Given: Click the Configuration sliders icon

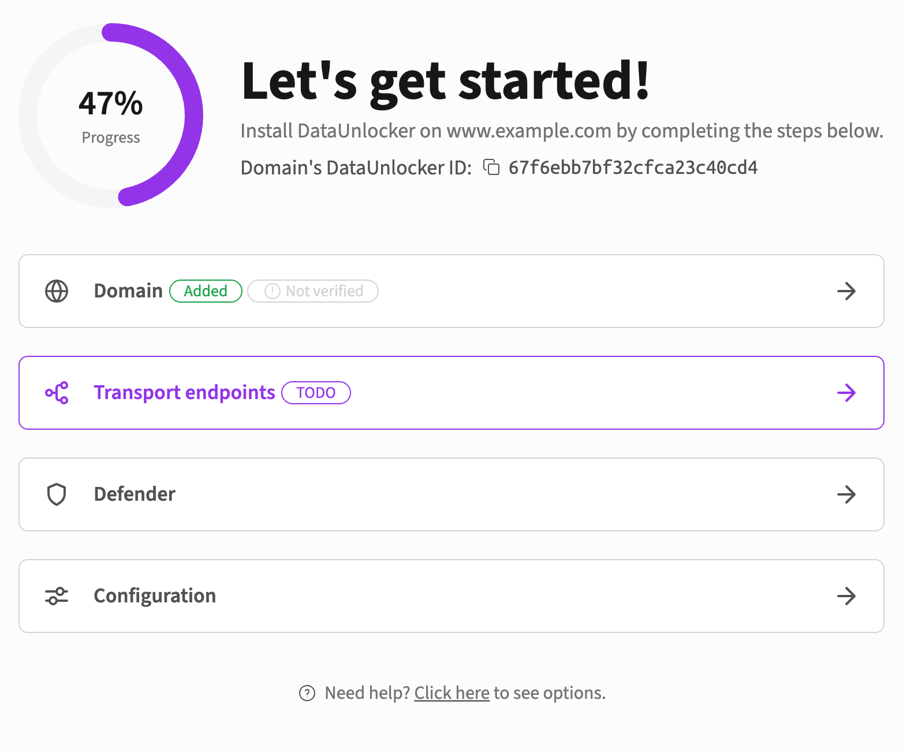Looking at the screenshot, I should click(57, 596).
